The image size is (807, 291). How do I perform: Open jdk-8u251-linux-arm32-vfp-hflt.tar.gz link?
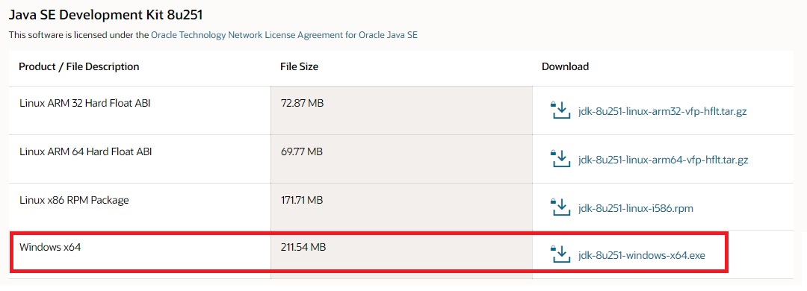pos(662,112)
